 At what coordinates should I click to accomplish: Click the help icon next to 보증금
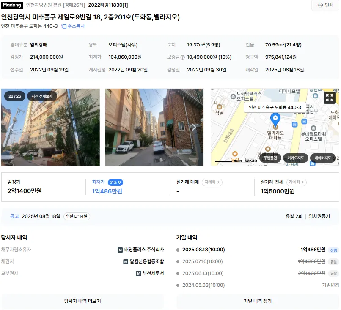[183, 57]
